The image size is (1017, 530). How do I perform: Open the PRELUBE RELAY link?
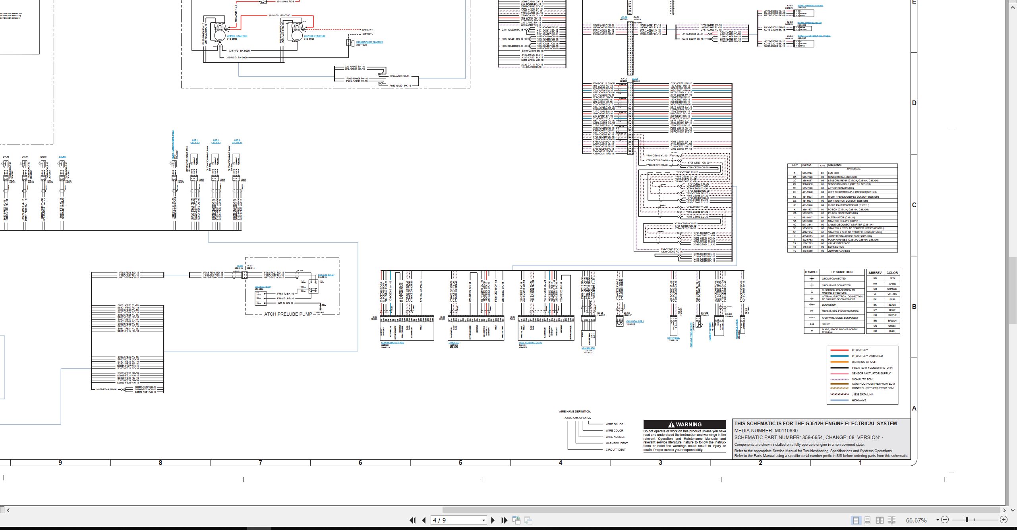point(326,275)
